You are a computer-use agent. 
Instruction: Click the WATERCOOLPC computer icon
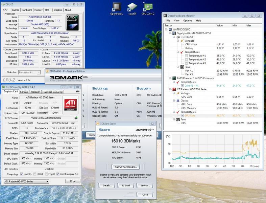(170, 29)
